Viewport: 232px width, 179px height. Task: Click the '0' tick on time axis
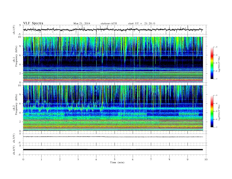pos(23,159)
